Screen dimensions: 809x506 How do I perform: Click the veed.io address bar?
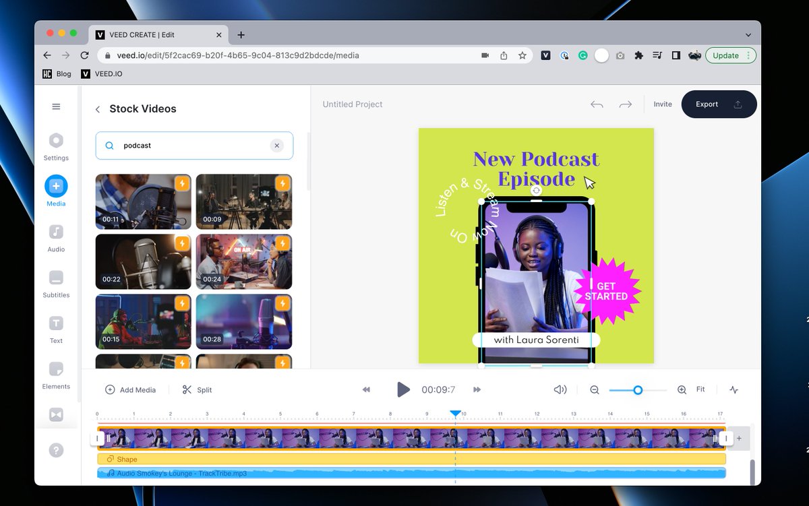pos(290,55)
